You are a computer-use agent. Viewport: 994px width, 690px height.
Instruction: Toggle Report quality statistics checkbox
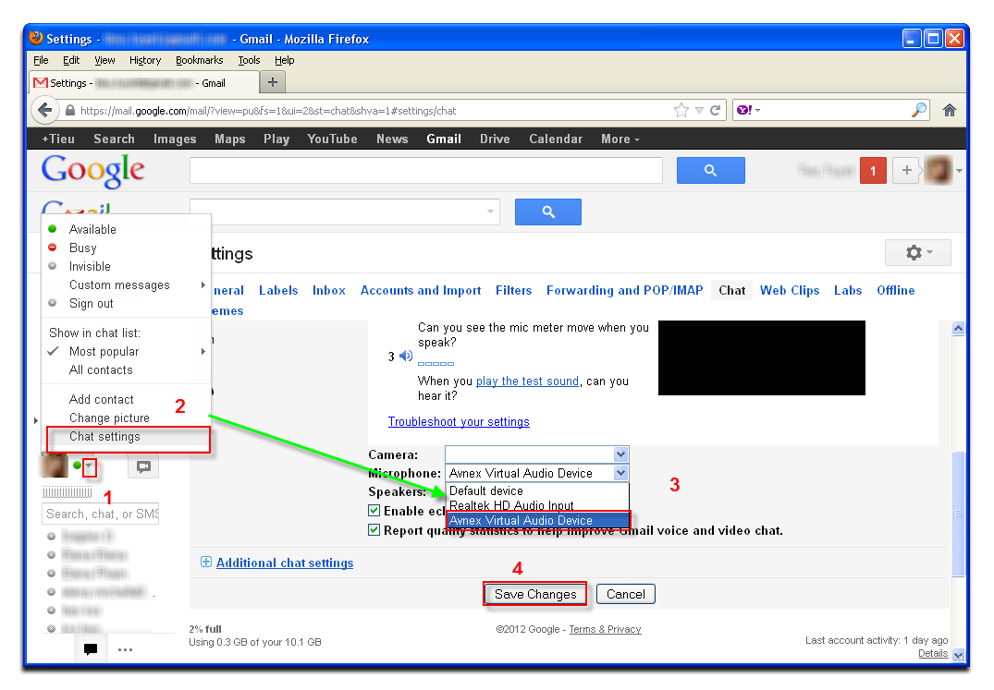tap(374, 530)
